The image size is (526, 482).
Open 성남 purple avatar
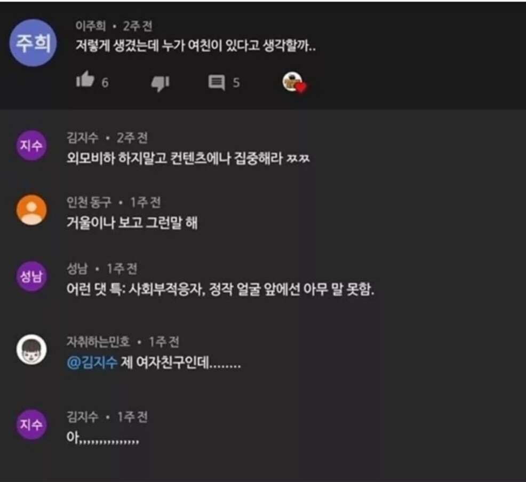[31, 276]
